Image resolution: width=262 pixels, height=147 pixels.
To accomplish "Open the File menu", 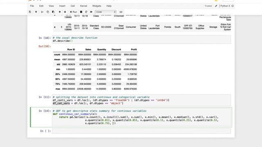I will 32,6.
